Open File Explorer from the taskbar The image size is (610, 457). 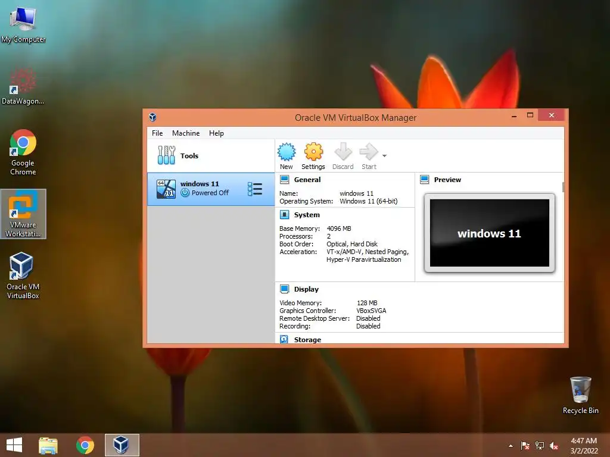48,445
